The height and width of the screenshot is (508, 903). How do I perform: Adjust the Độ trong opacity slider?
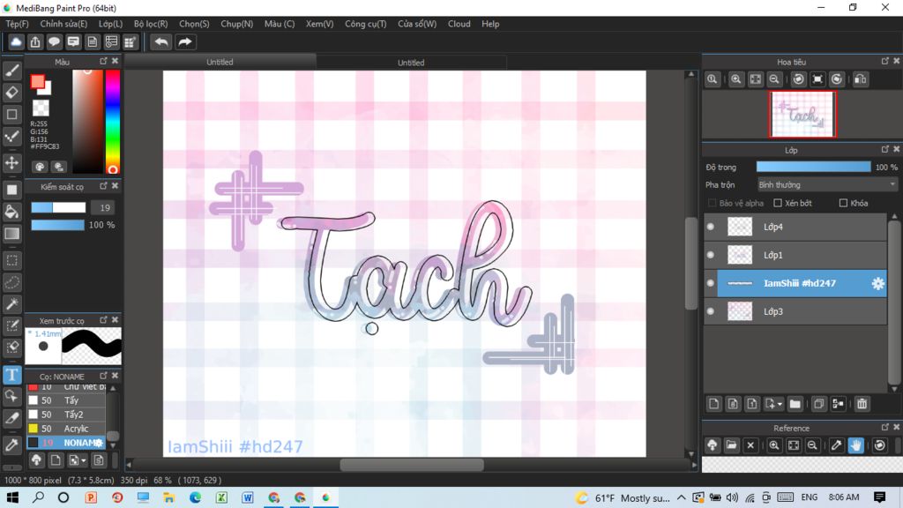pos(813,167)
